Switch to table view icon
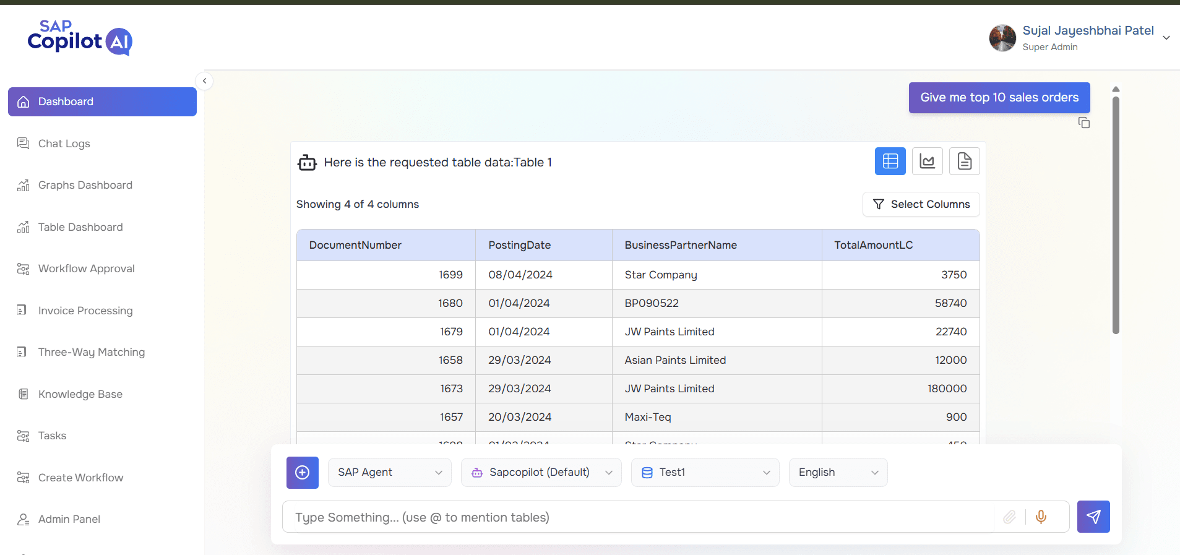 [x=890, y=161]
